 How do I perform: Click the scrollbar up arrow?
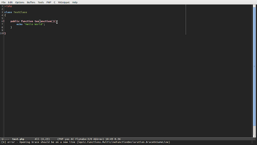point(254,6)
